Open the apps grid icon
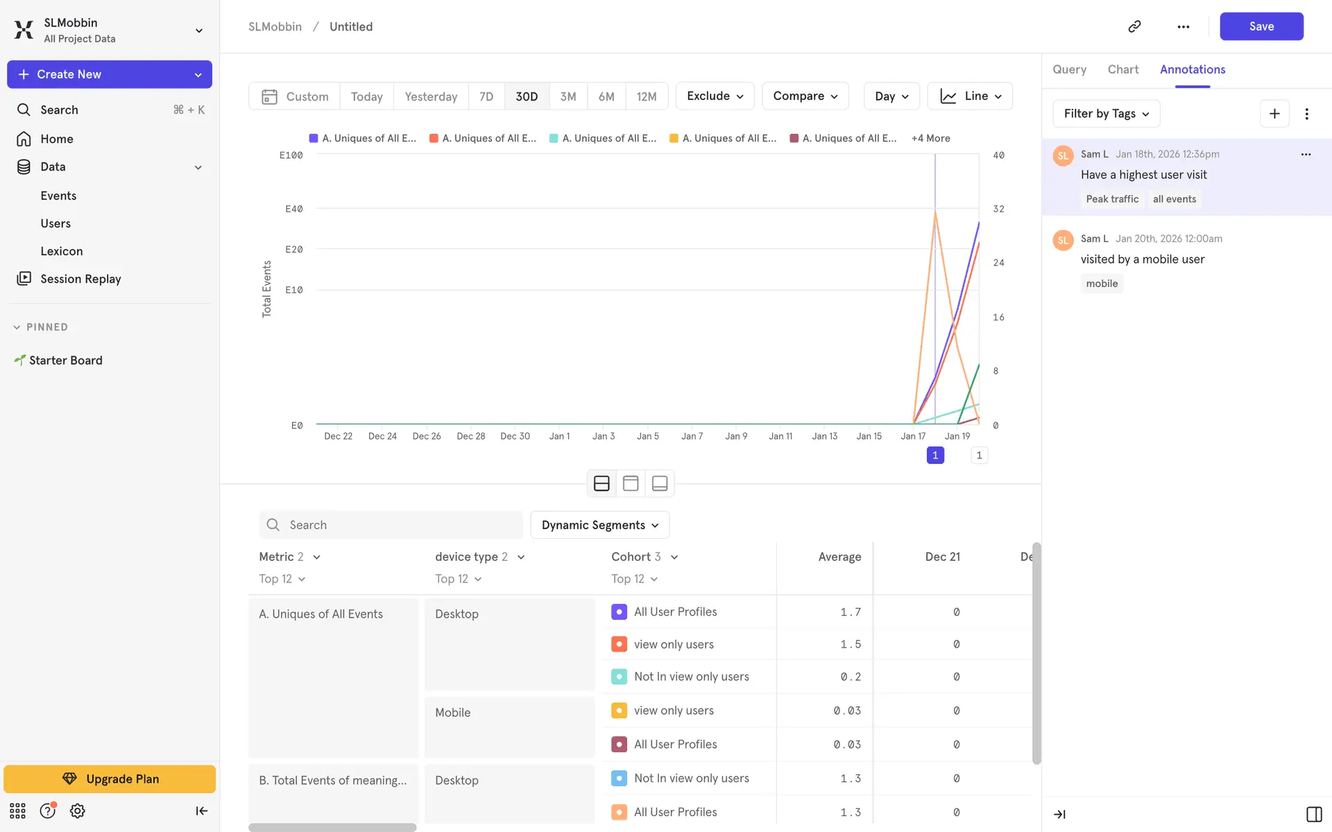The image size is (1332, 832). point(17,811)
